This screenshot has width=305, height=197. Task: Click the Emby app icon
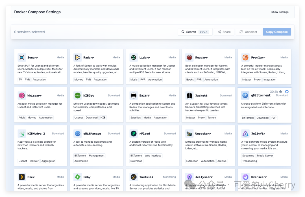coord(77,177)
